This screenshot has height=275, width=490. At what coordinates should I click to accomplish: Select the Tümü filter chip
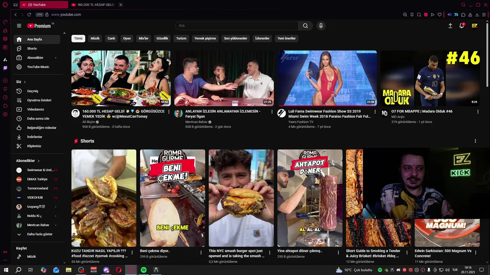tap(78, 38)
